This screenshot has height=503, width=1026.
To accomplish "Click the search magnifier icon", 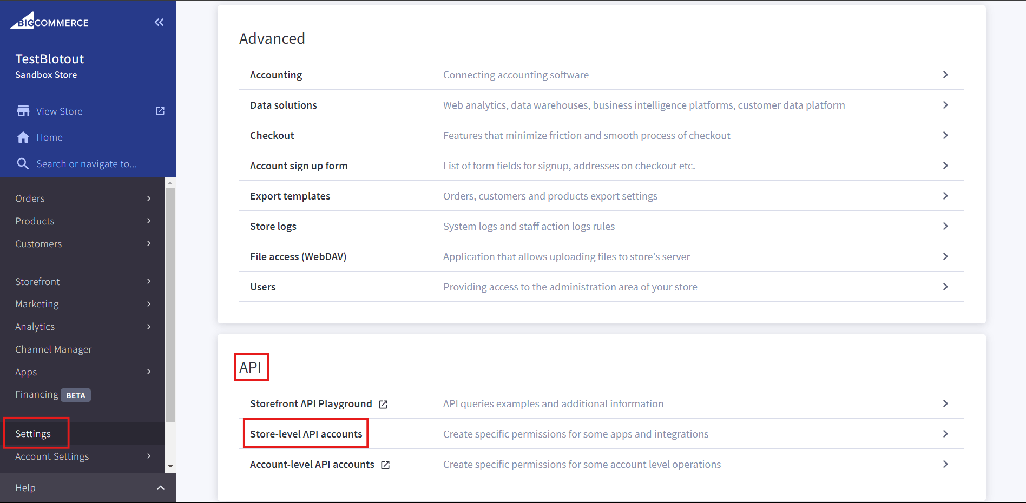I will (x=23, y=163).
